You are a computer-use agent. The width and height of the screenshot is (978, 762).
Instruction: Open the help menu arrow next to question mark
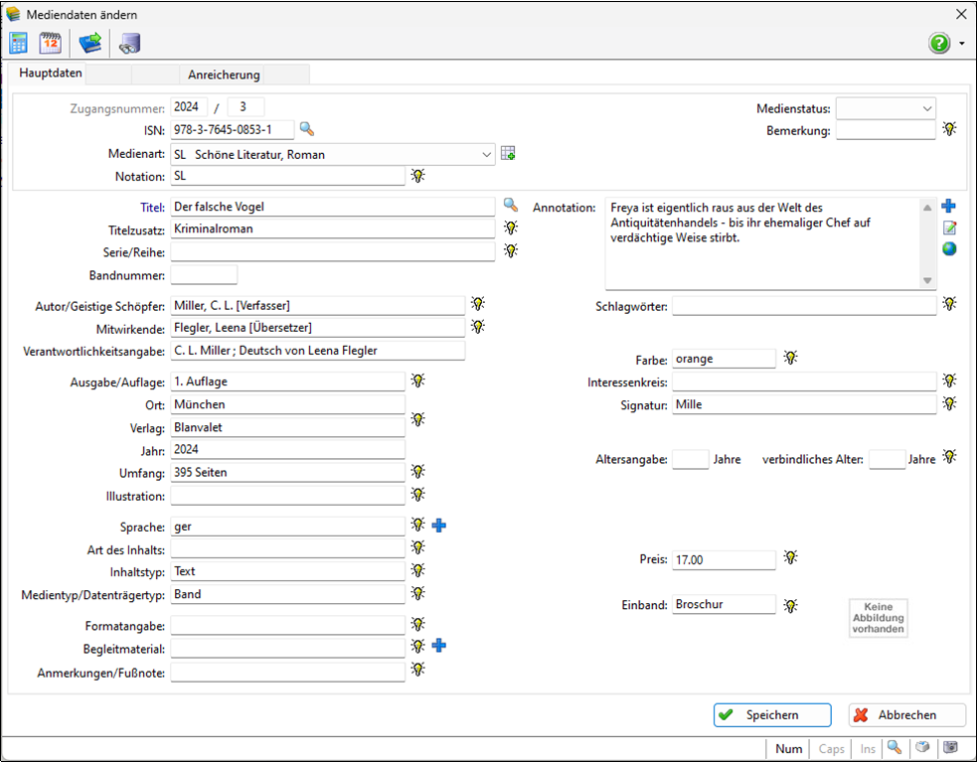pyautogui.click(x=962, y=45)
